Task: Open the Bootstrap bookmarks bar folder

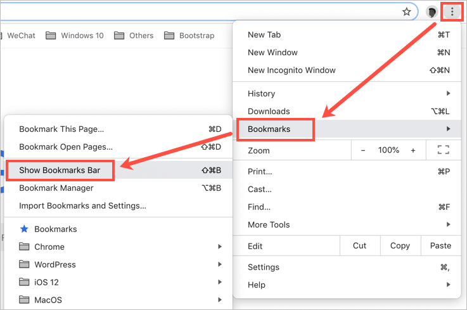Action: pos(189,36)
